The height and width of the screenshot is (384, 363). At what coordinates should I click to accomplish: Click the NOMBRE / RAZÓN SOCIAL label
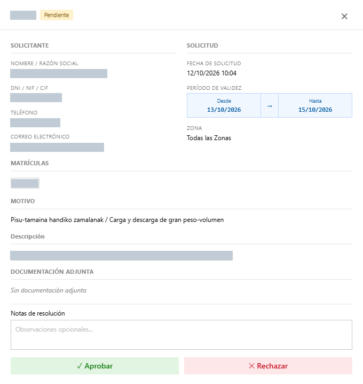[x=44, y=64]
